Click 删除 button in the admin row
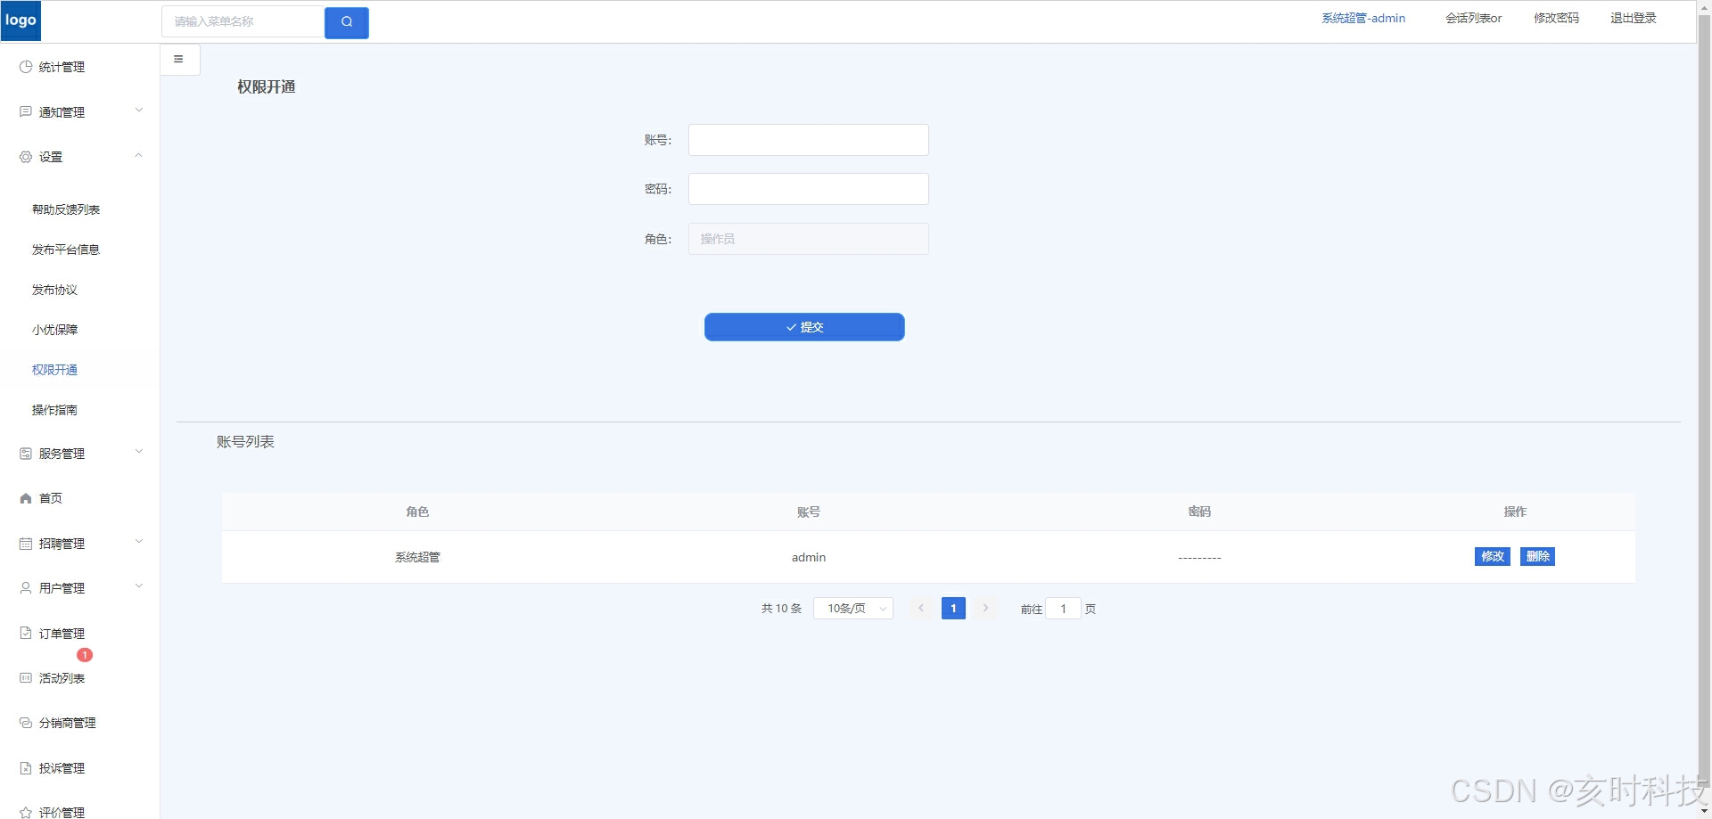 click(1537, 557)
